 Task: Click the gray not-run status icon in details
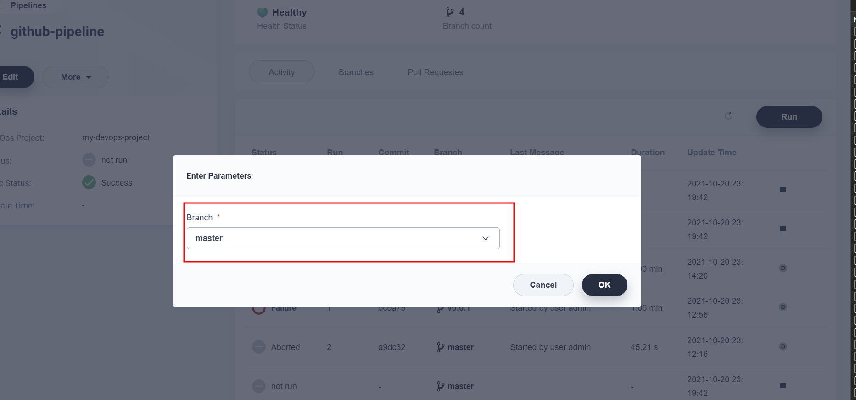(x=89, y=159)
